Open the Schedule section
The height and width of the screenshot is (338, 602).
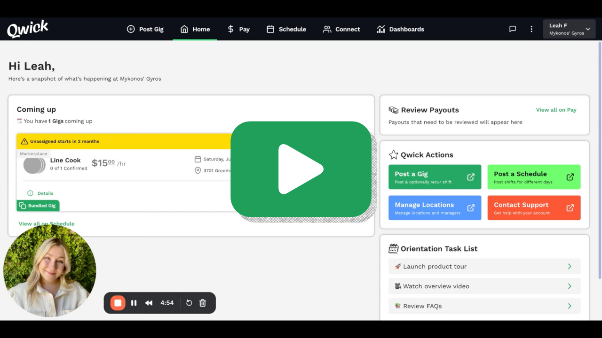click(286, 29)
